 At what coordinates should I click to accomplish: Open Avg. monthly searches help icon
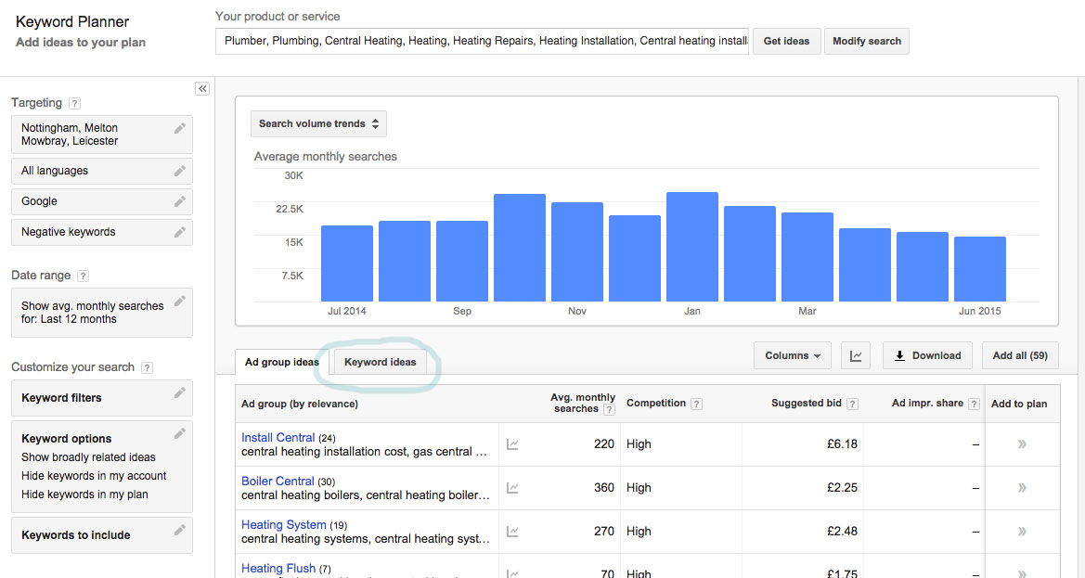coord(609,409)
